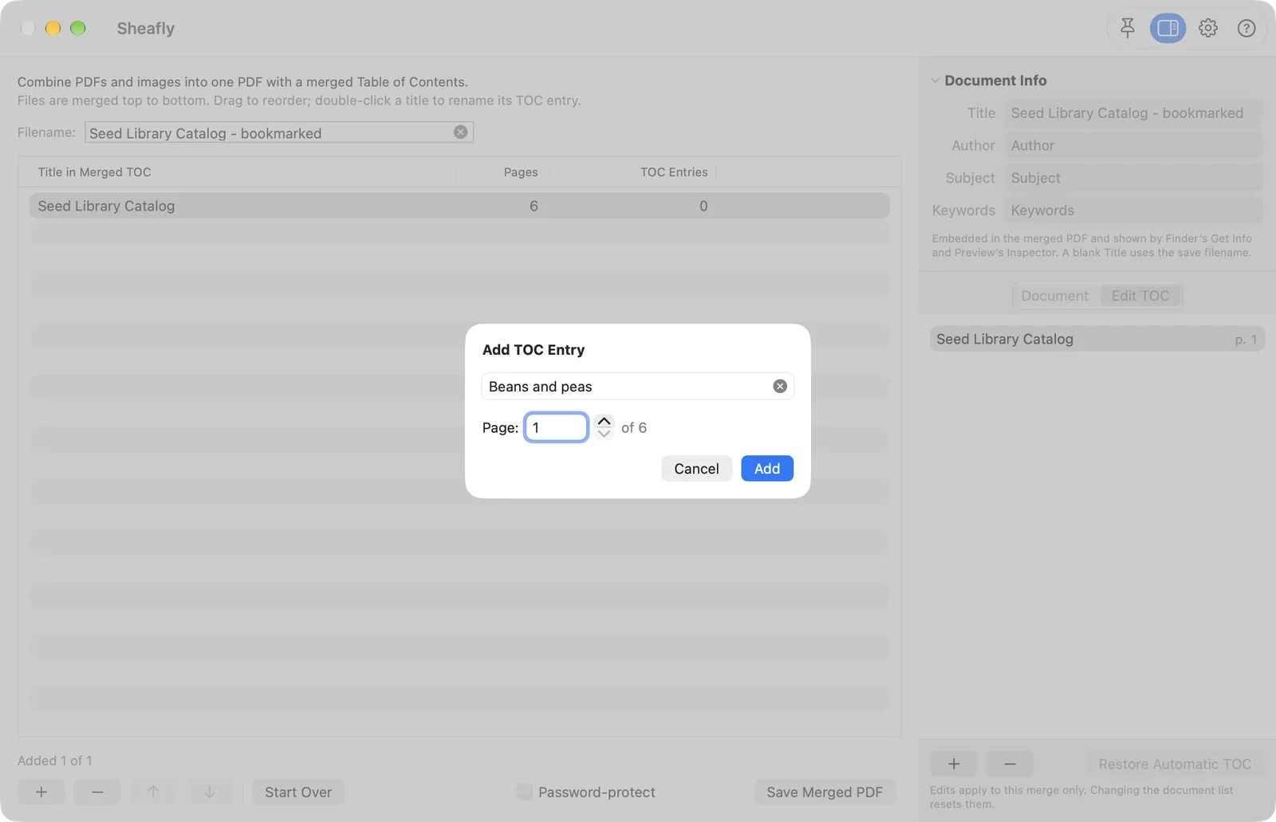Remove selected file with minus button
The width and height of the screenshot is (1276, 822).
(x=97, y=792)
